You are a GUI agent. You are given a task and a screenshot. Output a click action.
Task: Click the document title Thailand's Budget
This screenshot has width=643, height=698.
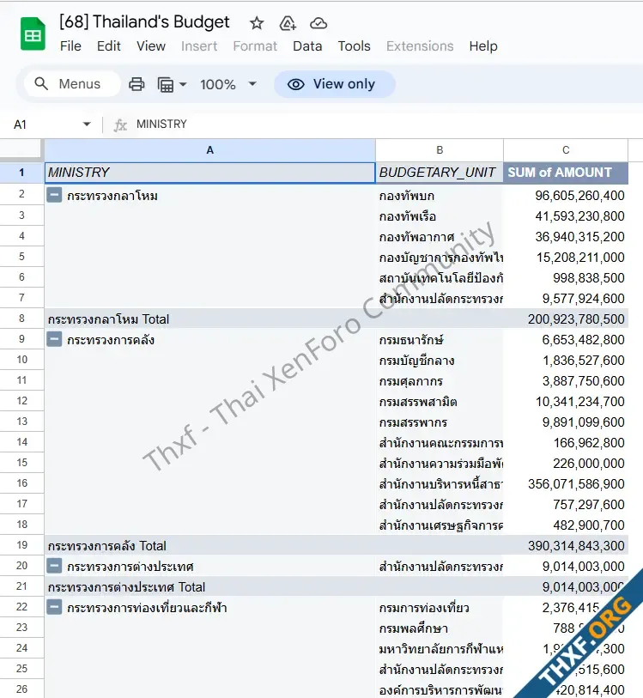pos(144,21)
